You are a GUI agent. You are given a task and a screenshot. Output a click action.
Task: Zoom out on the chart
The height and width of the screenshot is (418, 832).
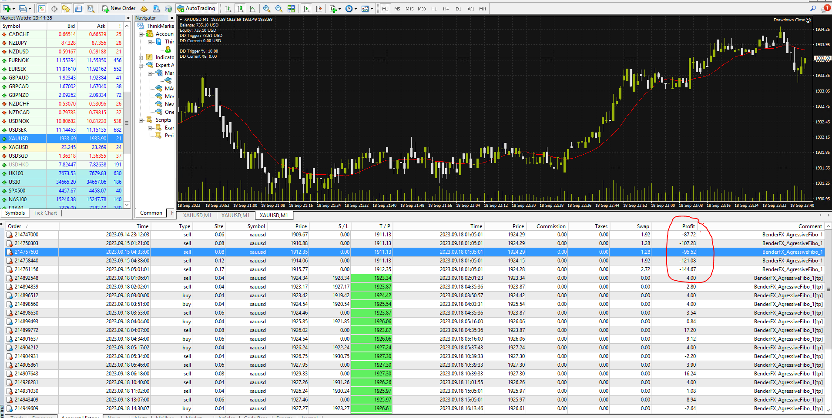pos(278,9)
